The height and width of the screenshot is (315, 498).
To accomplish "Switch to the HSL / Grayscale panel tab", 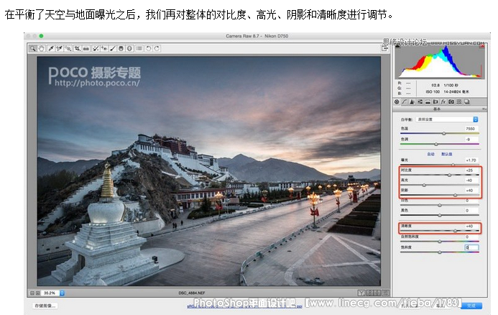I will (x=420, y=101).
